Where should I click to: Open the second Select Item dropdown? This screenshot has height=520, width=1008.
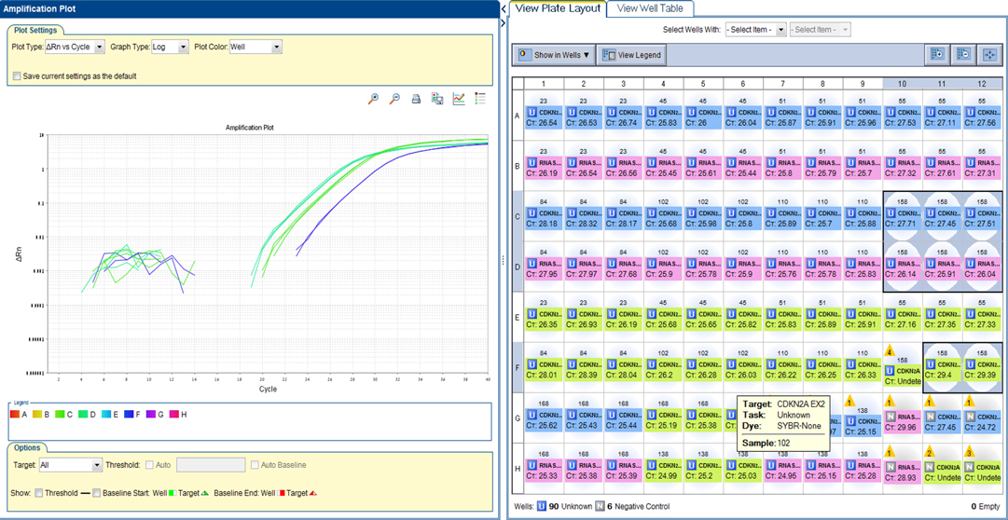click(821, 30)
